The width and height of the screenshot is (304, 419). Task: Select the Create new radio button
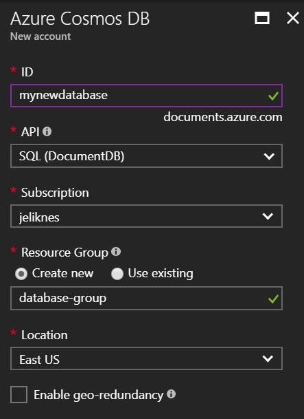(21, 274)
